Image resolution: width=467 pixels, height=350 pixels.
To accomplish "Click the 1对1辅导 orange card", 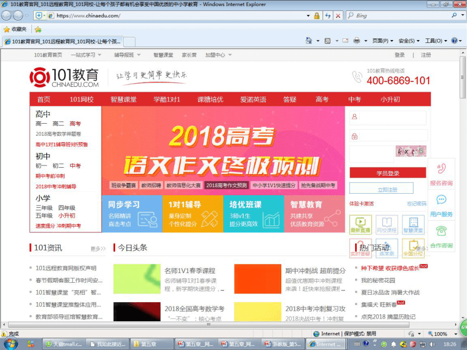I will pos(193,214).
